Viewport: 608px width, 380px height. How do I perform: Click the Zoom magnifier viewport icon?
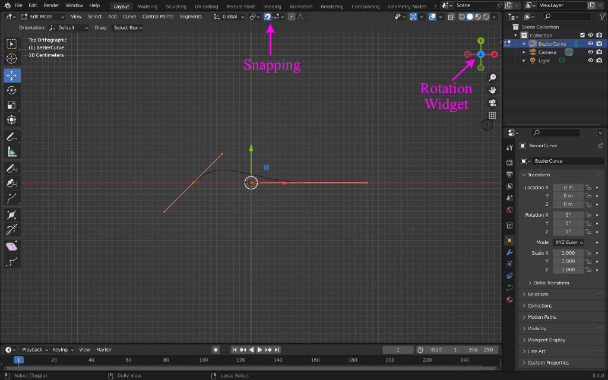(x=492, y=78)
